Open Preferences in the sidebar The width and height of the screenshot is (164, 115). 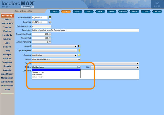pyautogui.click(x=7, y=86)
